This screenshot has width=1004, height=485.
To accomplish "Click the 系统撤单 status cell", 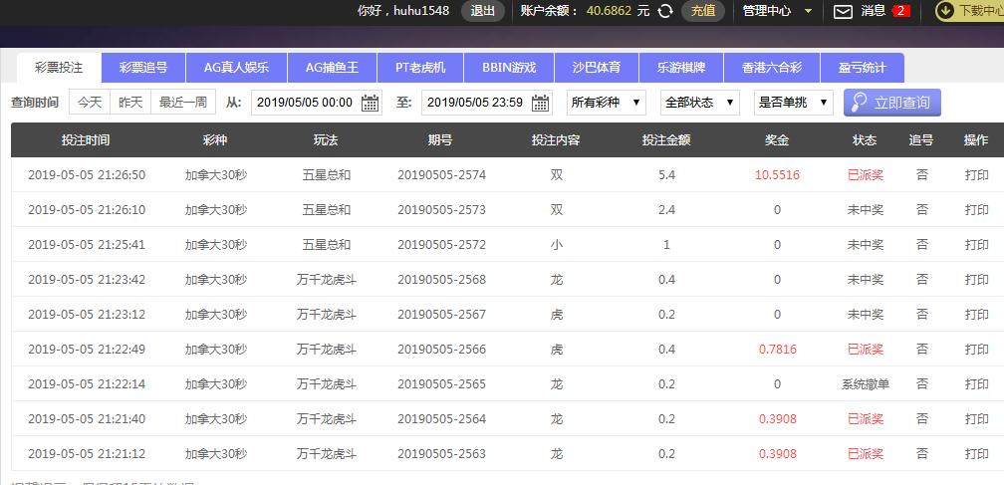I will (x=866, y=383).
